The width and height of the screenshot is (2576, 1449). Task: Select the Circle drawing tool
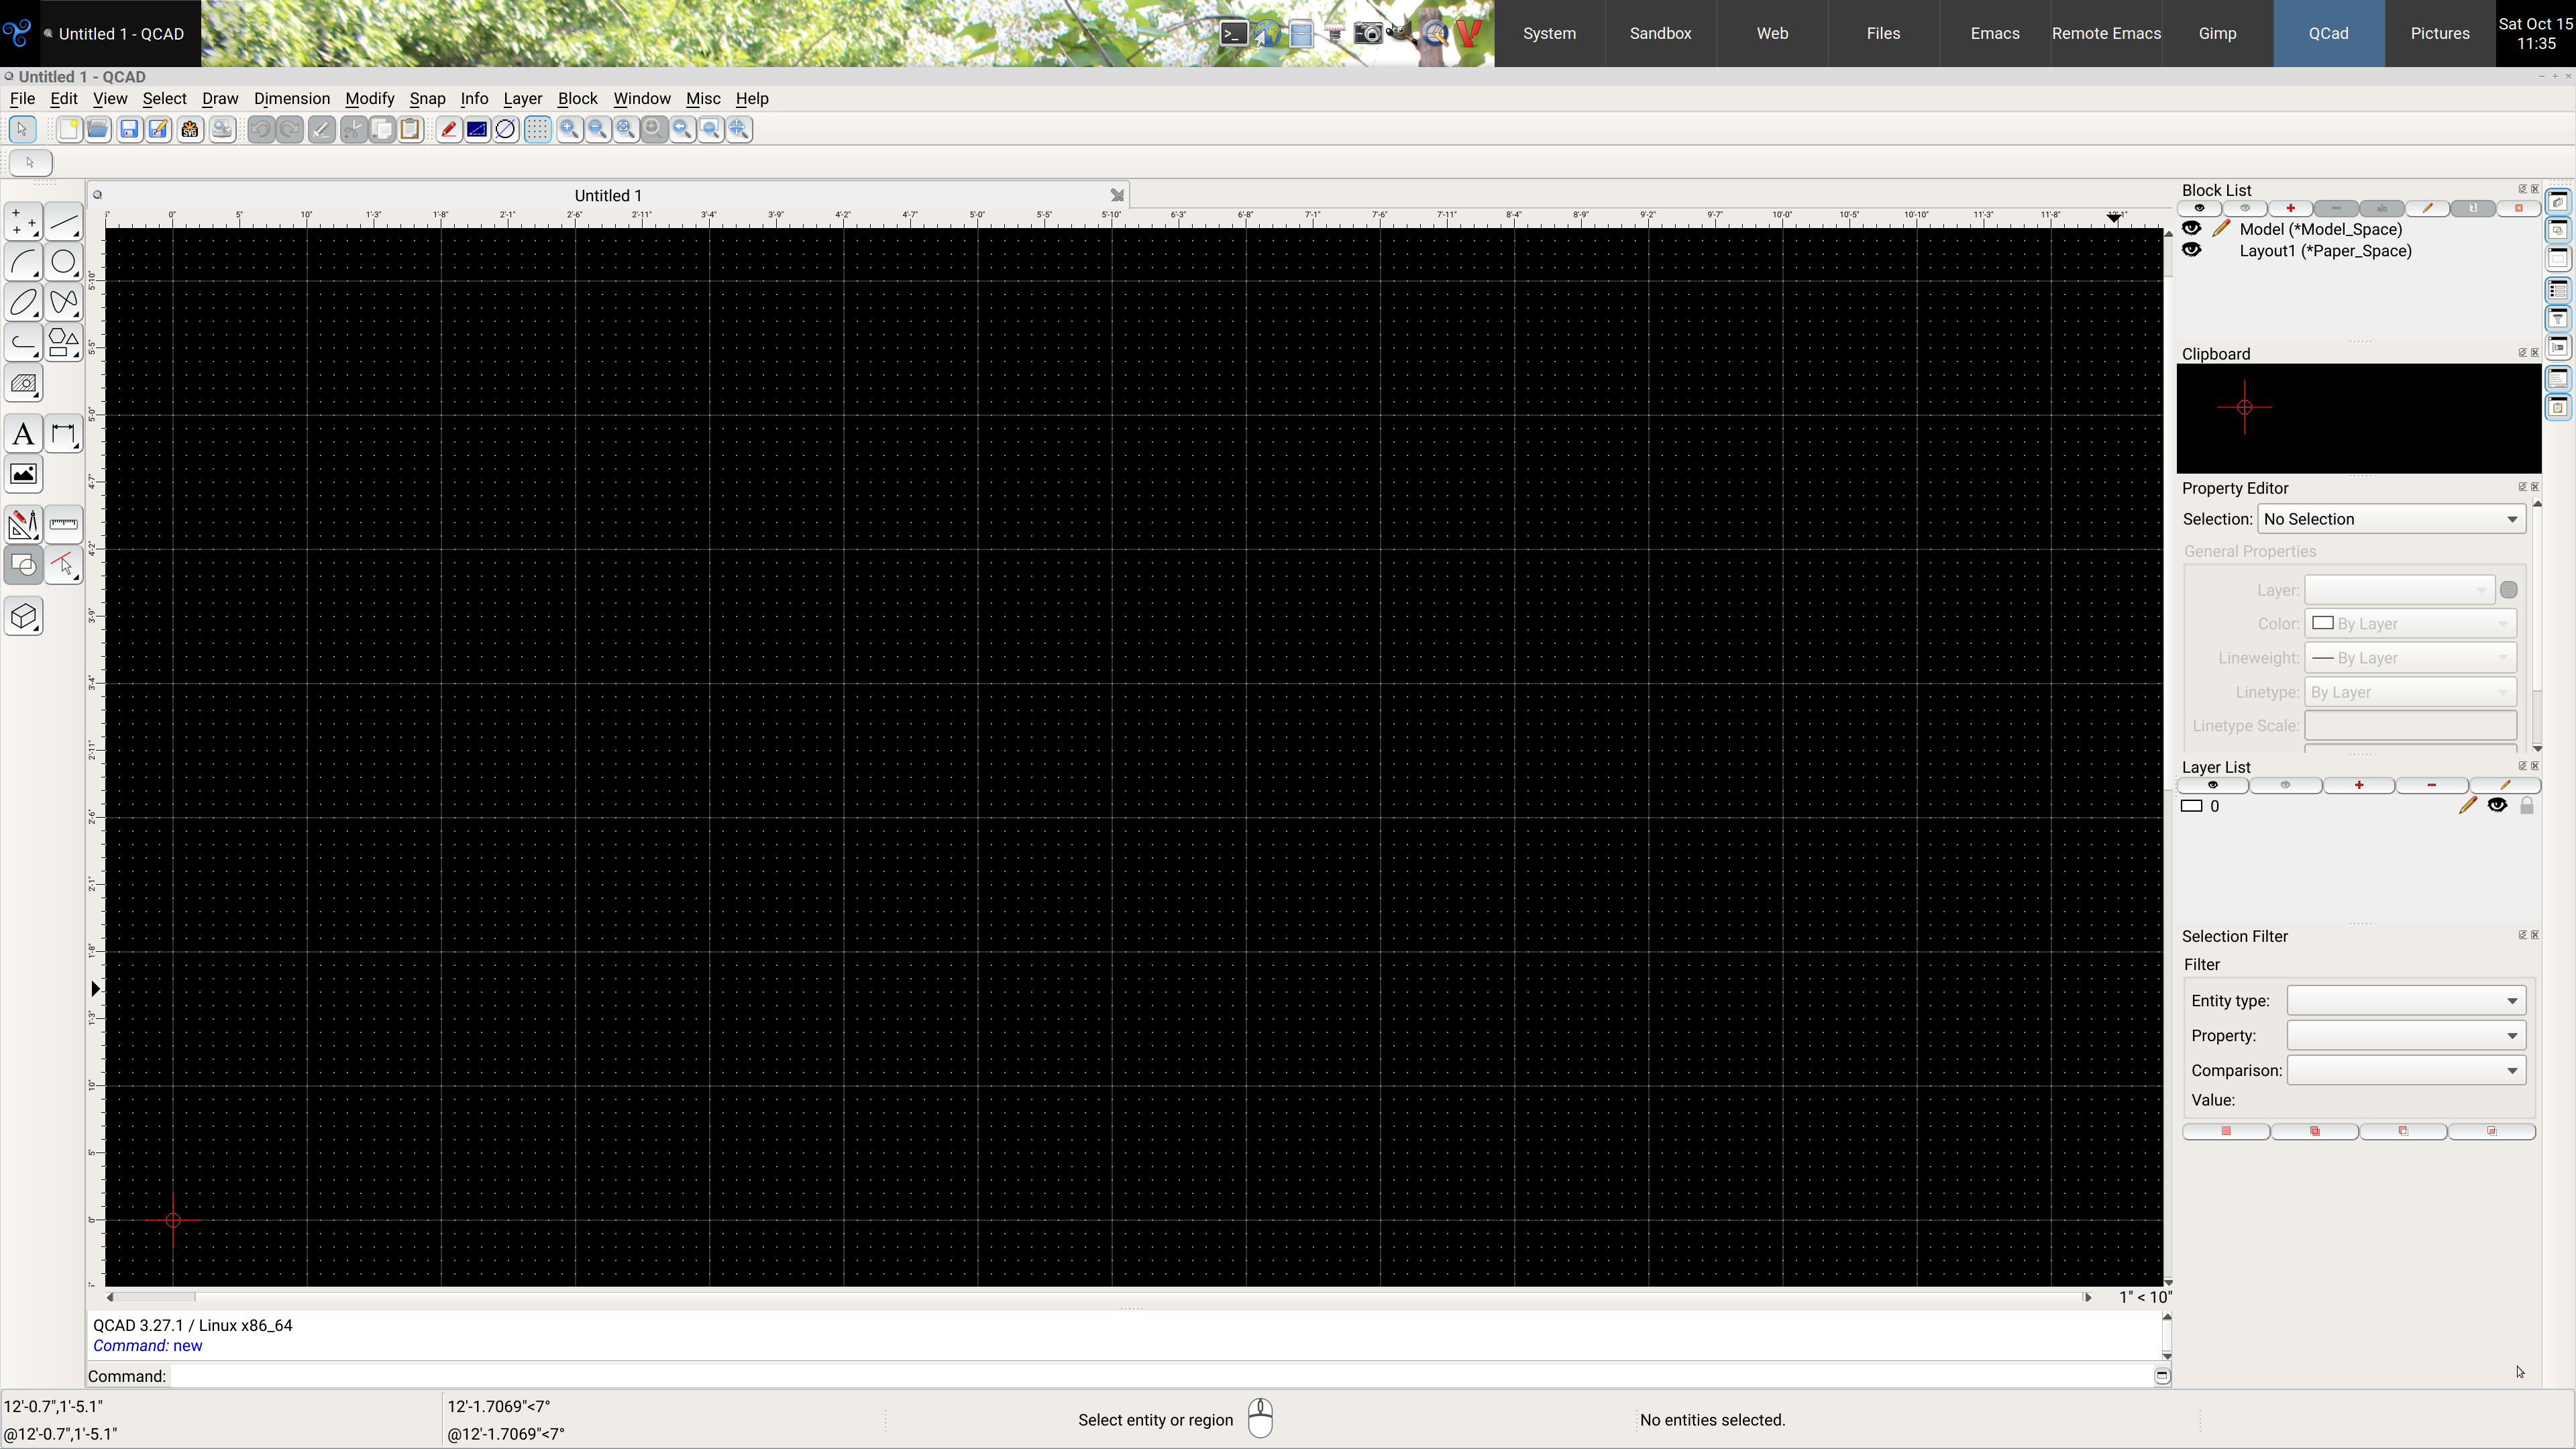(x=63, y=262)
